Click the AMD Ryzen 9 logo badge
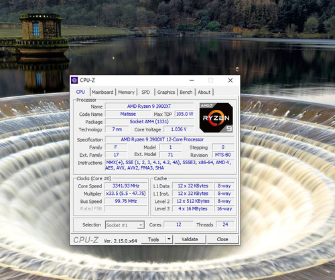Screen dimensions: 335x280 (216, 118)
